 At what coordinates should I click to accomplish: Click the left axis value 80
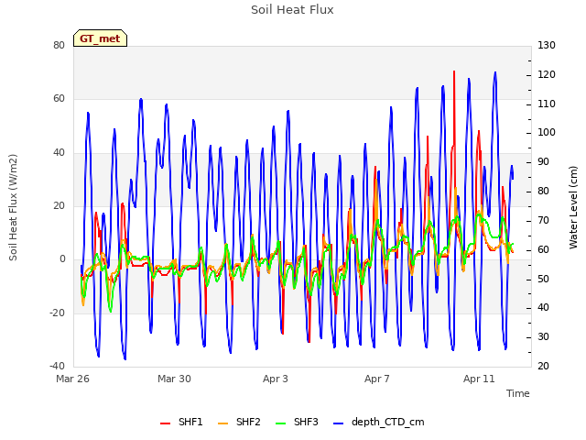click(x=59, y=45)
